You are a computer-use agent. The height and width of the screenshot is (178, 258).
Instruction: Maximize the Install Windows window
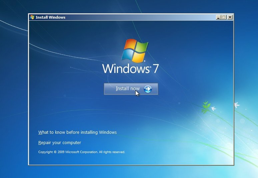224,17
